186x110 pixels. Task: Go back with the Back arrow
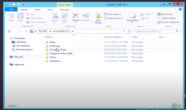pos(9,31)
